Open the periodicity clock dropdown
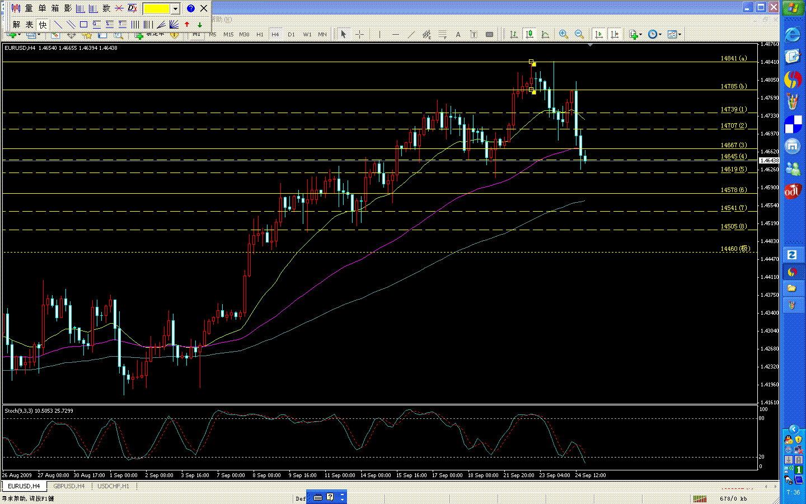 click(x=654, y=35)
